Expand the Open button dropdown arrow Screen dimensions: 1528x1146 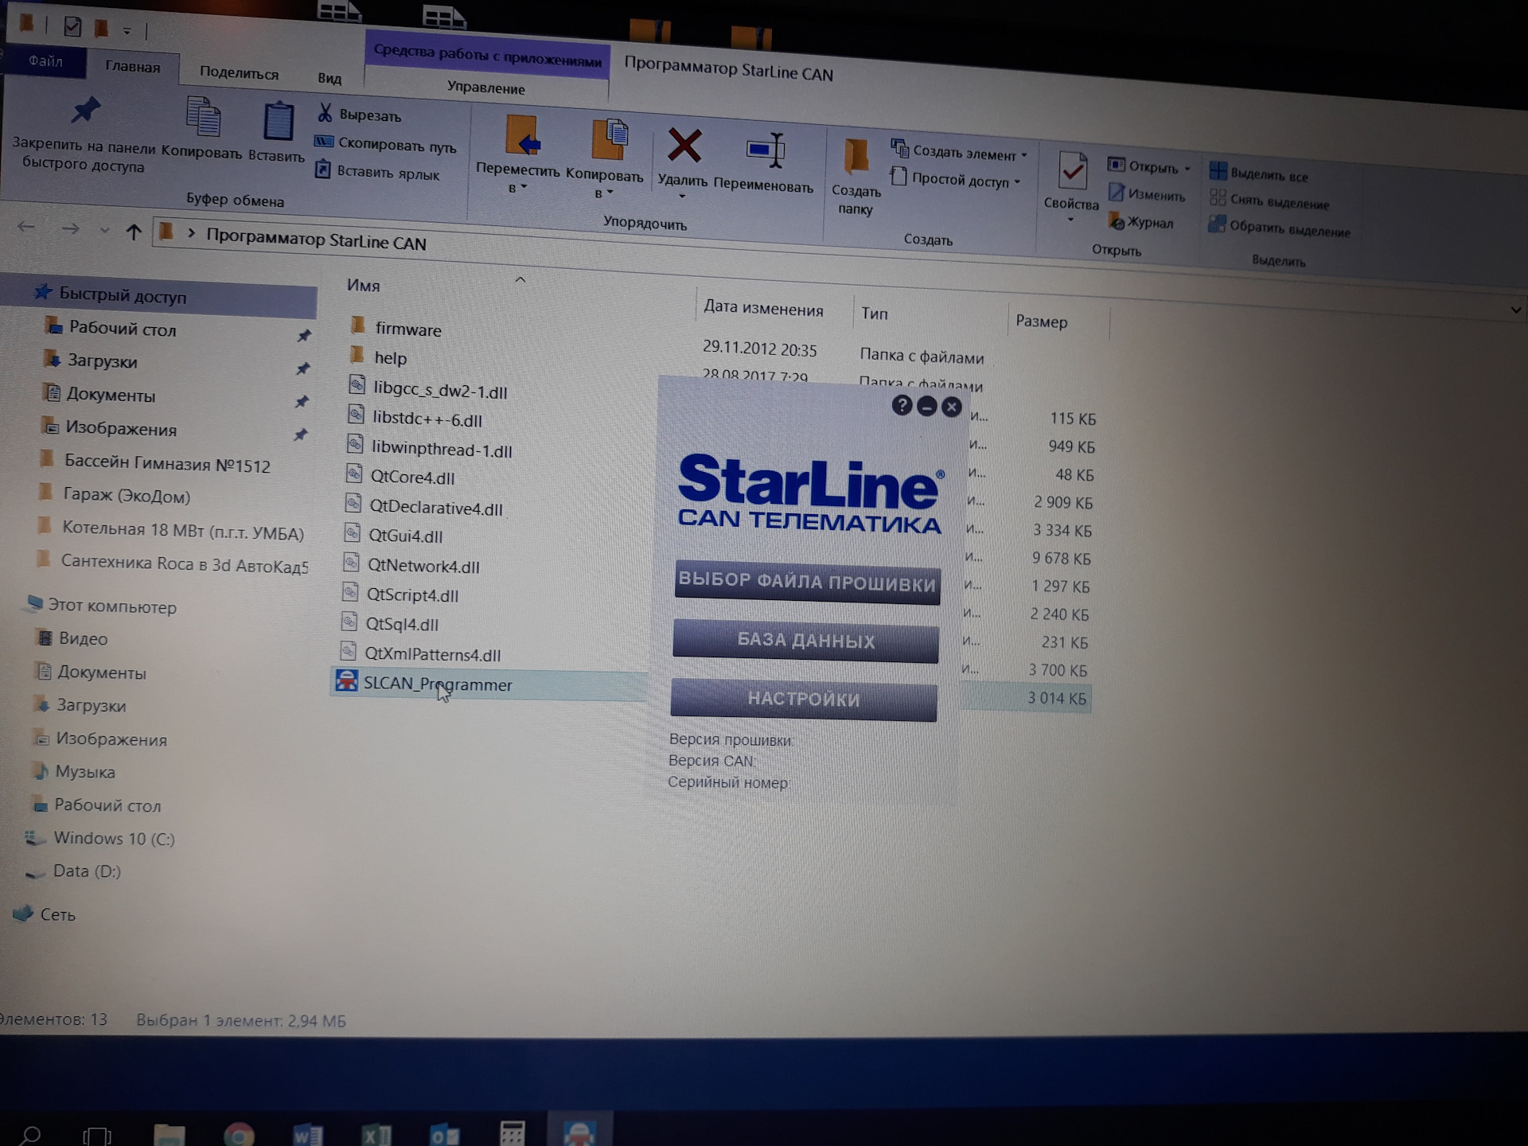point(1187,169)
